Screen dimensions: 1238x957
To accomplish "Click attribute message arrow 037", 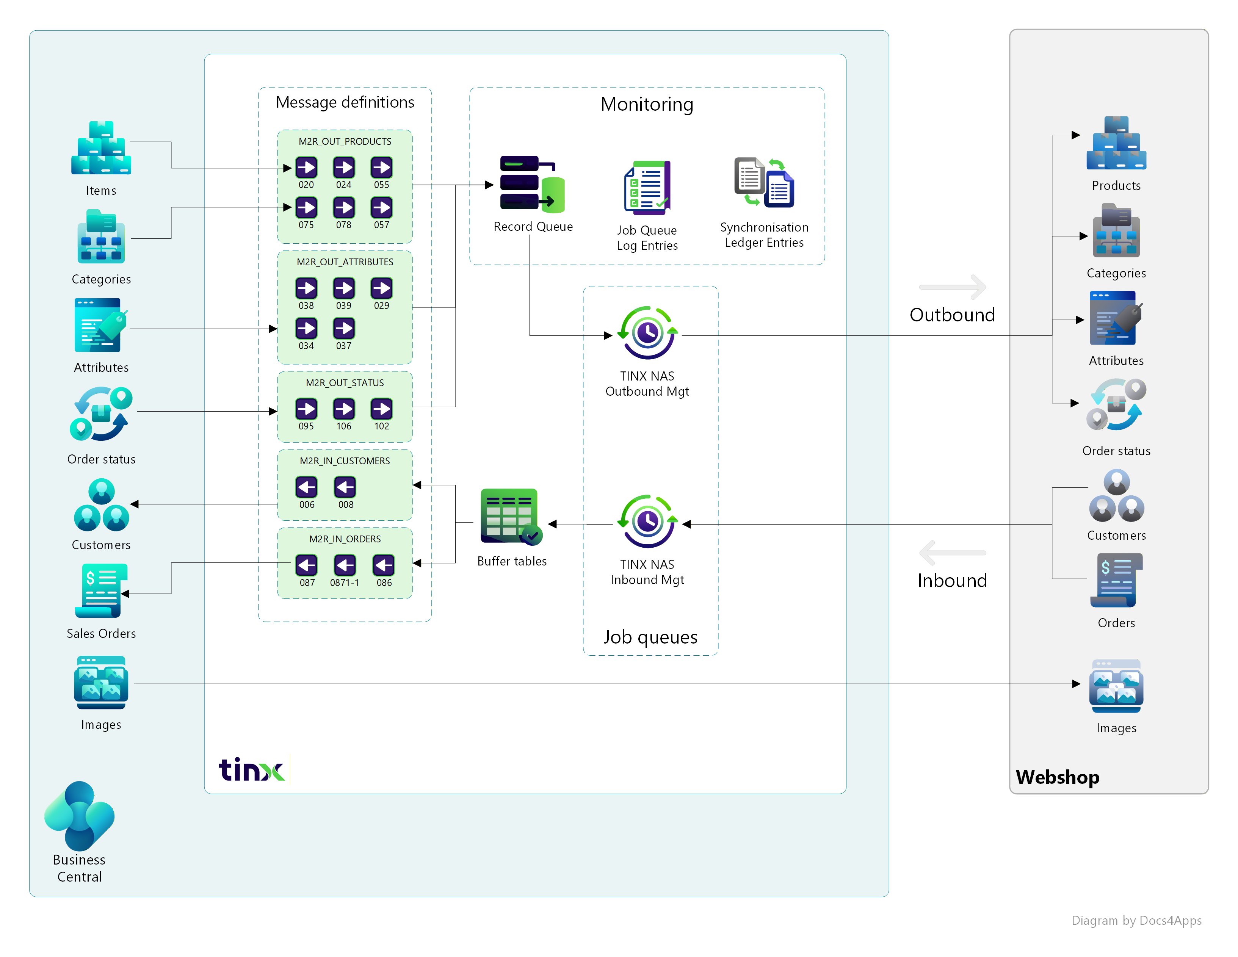I will coord(343,328).
